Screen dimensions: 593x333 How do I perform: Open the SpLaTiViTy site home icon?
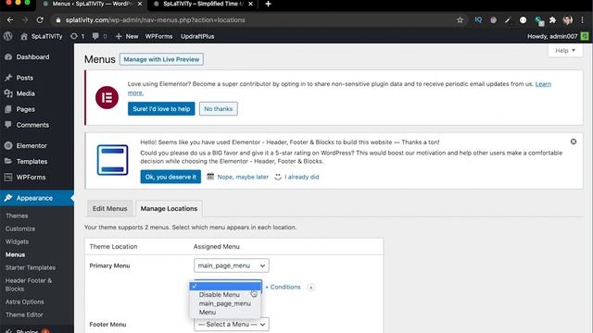(x=24, y=36)
